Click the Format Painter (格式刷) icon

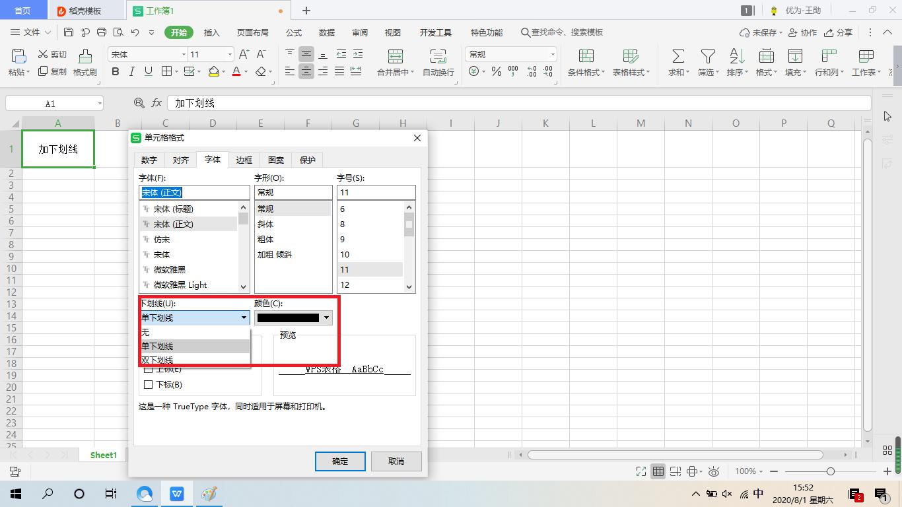pyautogui.click(x=85, y=57)
